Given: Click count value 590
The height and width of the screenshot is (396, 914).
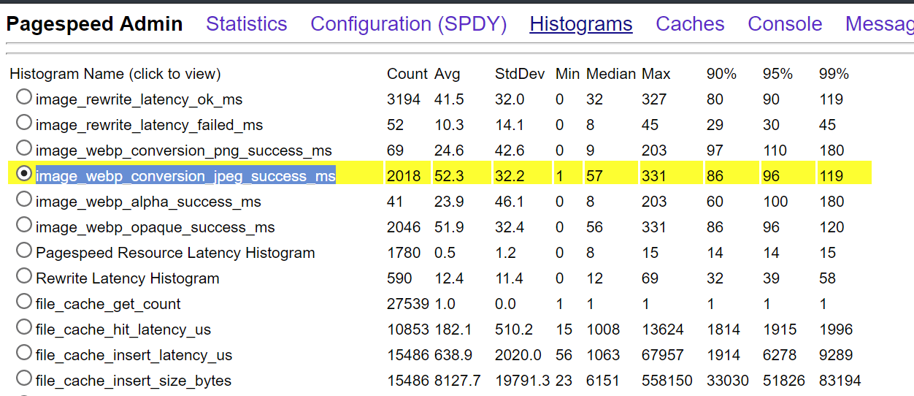Looking at the screenshot, I should (399, 278).
